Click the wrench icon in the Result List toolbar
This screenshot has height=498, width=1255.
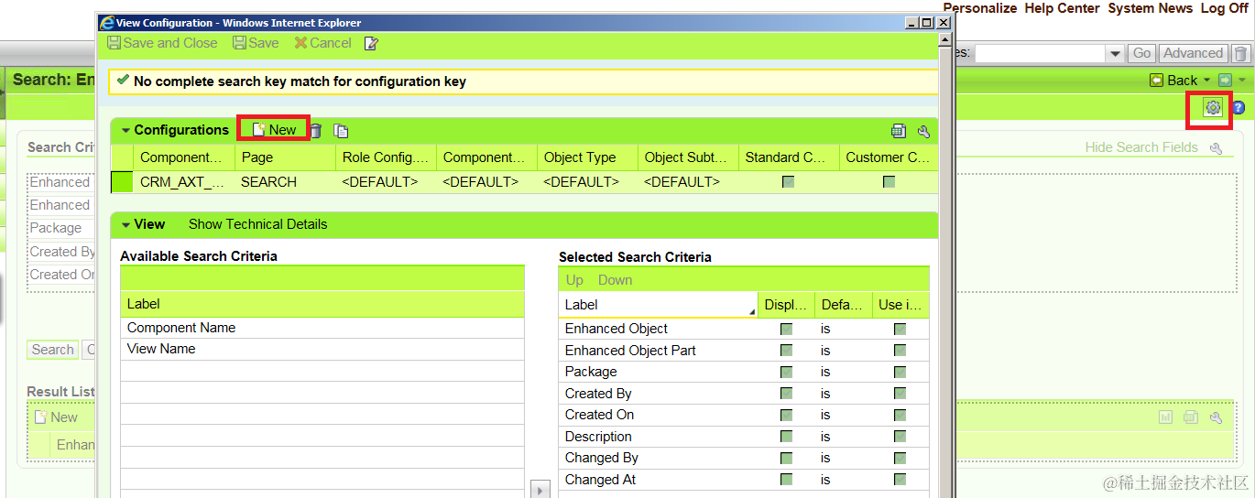[x=1216, y=417]
